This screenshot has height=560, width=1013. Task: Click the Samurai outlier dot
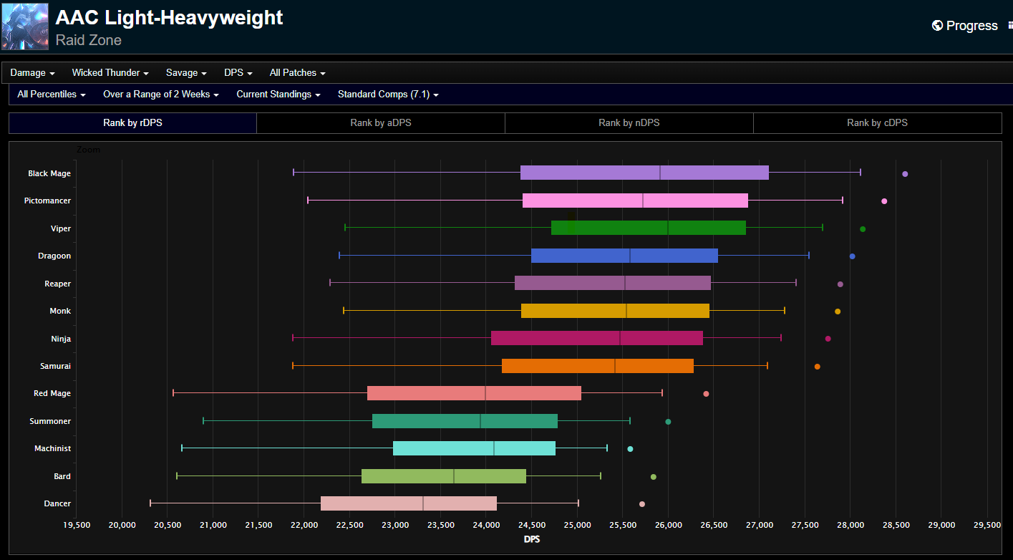click(818, 367)
